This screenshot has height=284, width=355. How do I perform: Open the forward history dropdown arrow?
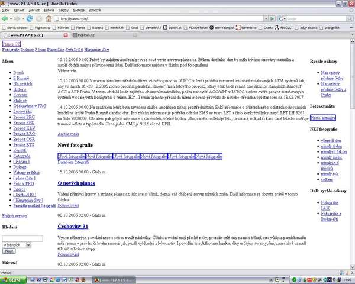[23, 19]
